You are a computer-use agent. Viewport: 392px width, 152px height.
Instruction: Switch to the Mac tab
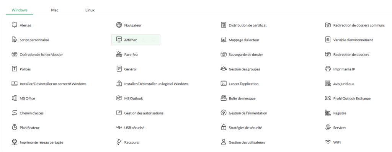click(55, 10)
